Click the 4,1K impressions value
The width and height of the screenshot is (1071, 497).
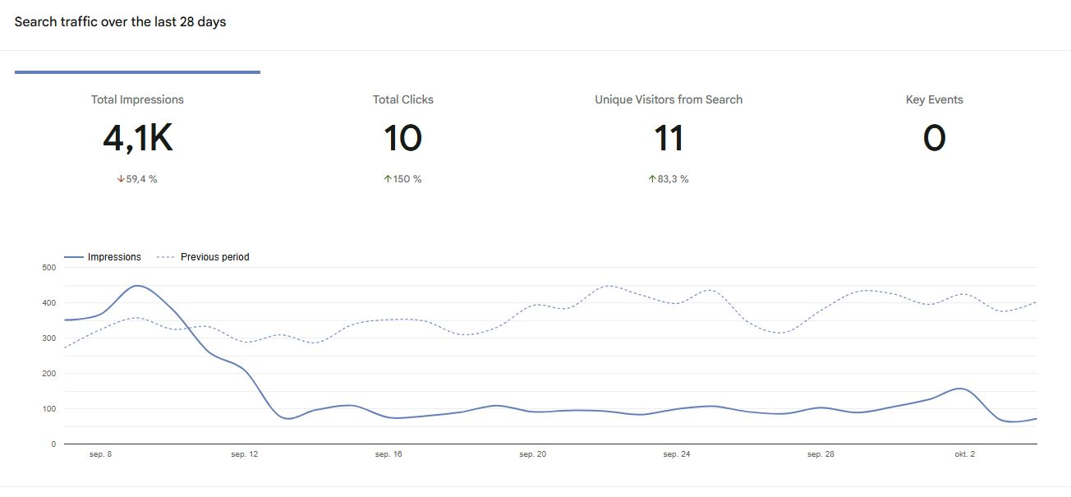click(x=137, y=138)
